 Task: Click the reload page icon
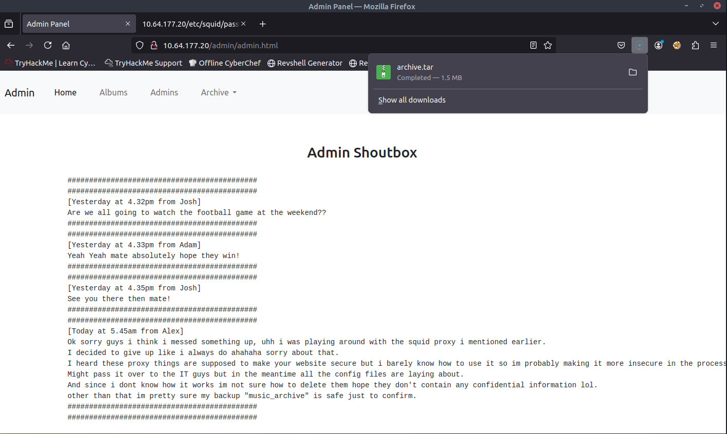[x=48, y=45]
